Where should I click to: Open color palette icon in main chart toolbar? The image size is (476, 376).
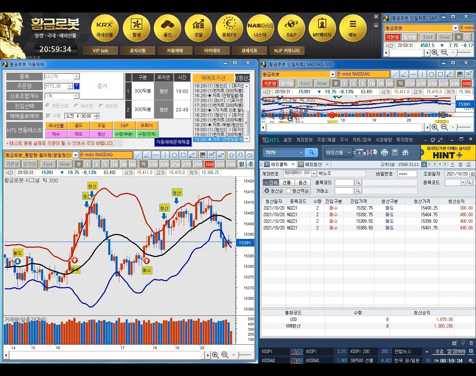[x=203, y=155]
